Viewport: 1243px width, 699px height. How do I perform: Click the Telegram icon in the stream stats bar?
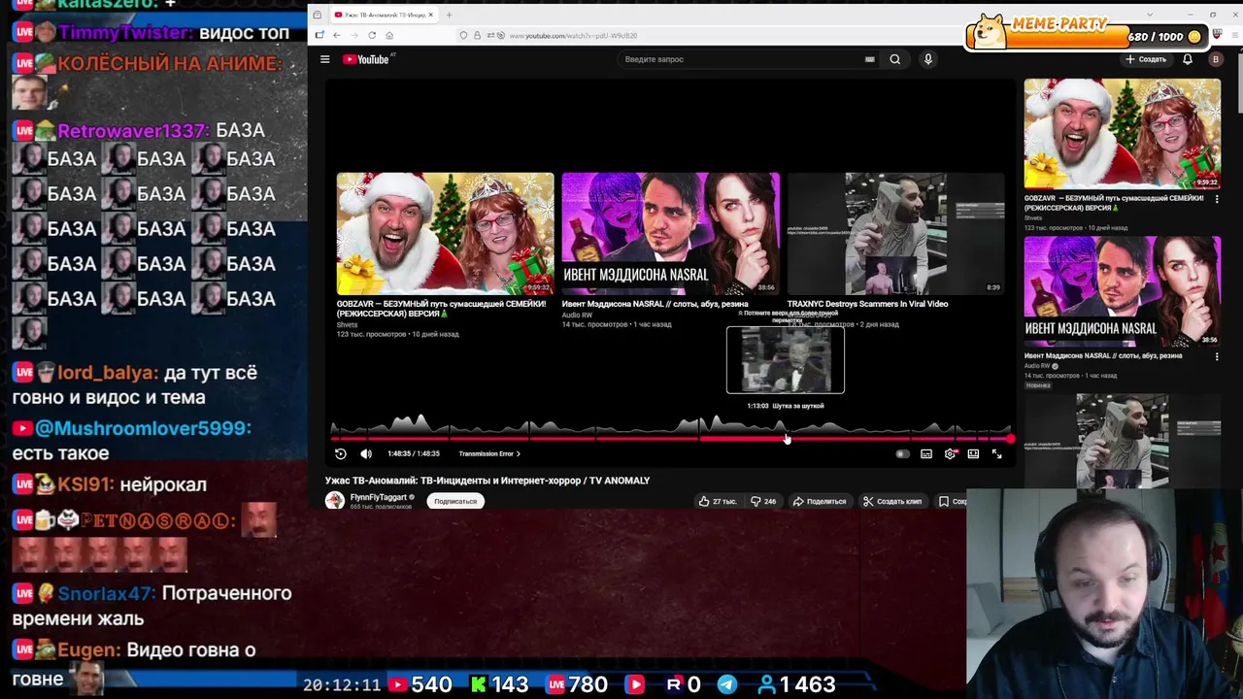(x=726, y=684)
